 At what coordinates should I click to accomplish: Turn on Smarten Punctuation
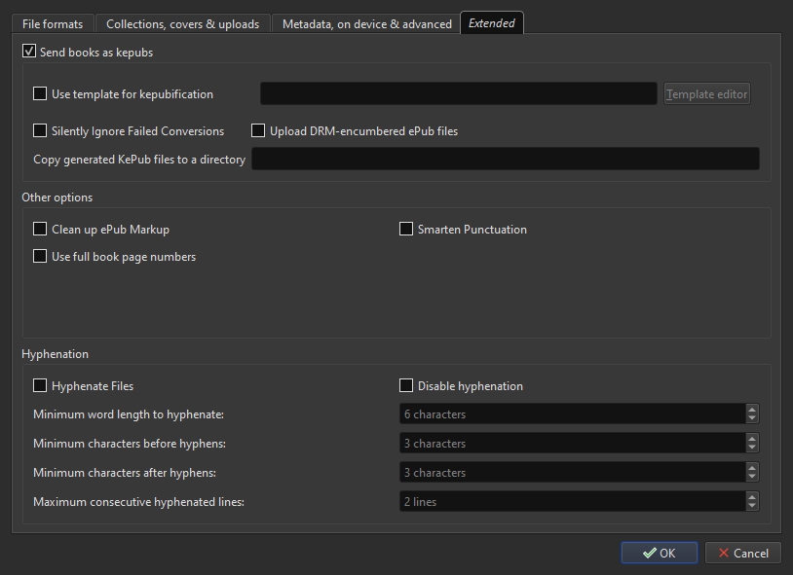(x=406, y=230)
